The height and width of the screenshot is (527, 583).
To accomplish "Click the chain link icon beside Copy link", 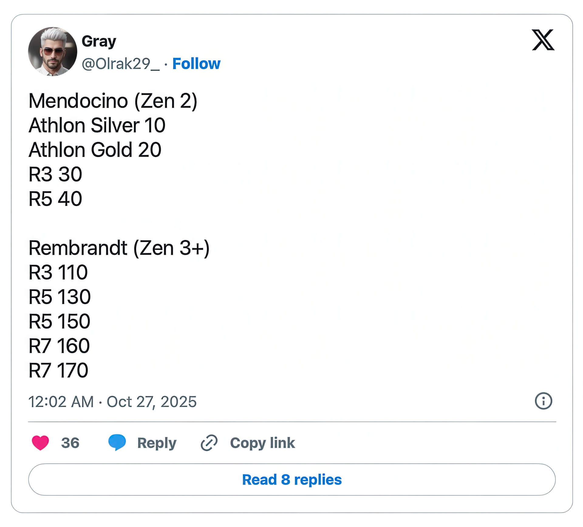I will click(x=209, y=443).
